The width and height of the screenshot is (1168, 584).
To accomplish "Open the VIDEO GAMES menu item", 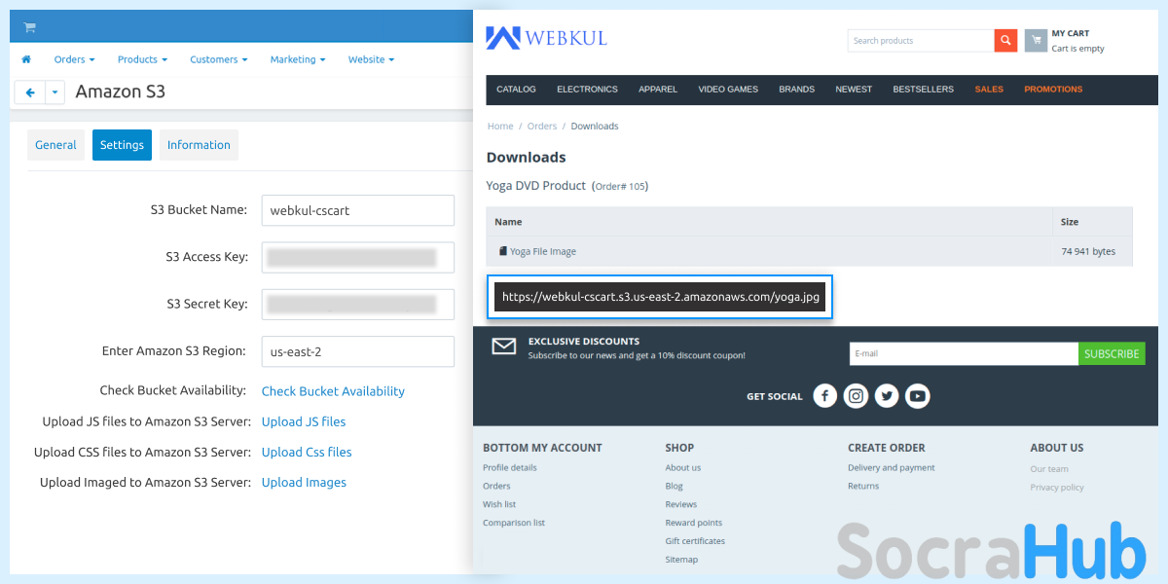I will 728,90.
